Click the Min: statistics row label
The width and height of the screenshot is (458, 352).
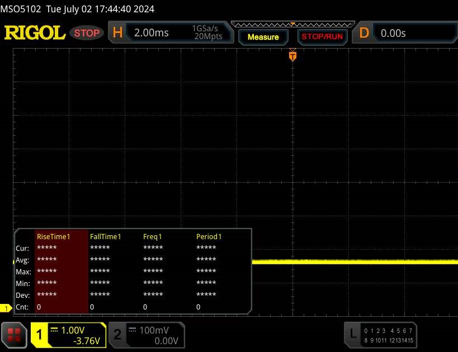(23, 283)
